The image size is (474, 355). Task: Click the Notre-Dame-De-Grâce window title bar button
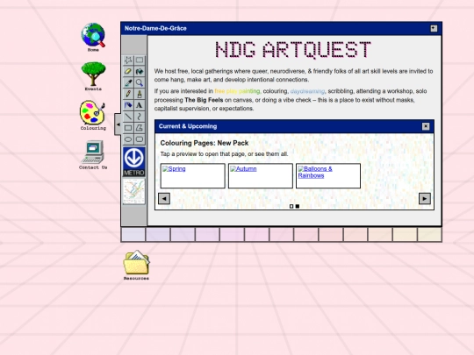(434, 28)
